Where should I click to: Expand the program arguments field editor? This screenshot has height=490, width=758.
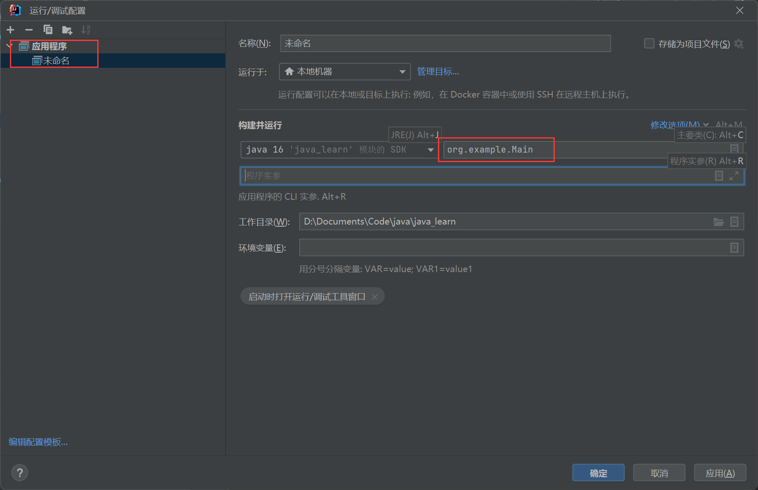(734, 176)
